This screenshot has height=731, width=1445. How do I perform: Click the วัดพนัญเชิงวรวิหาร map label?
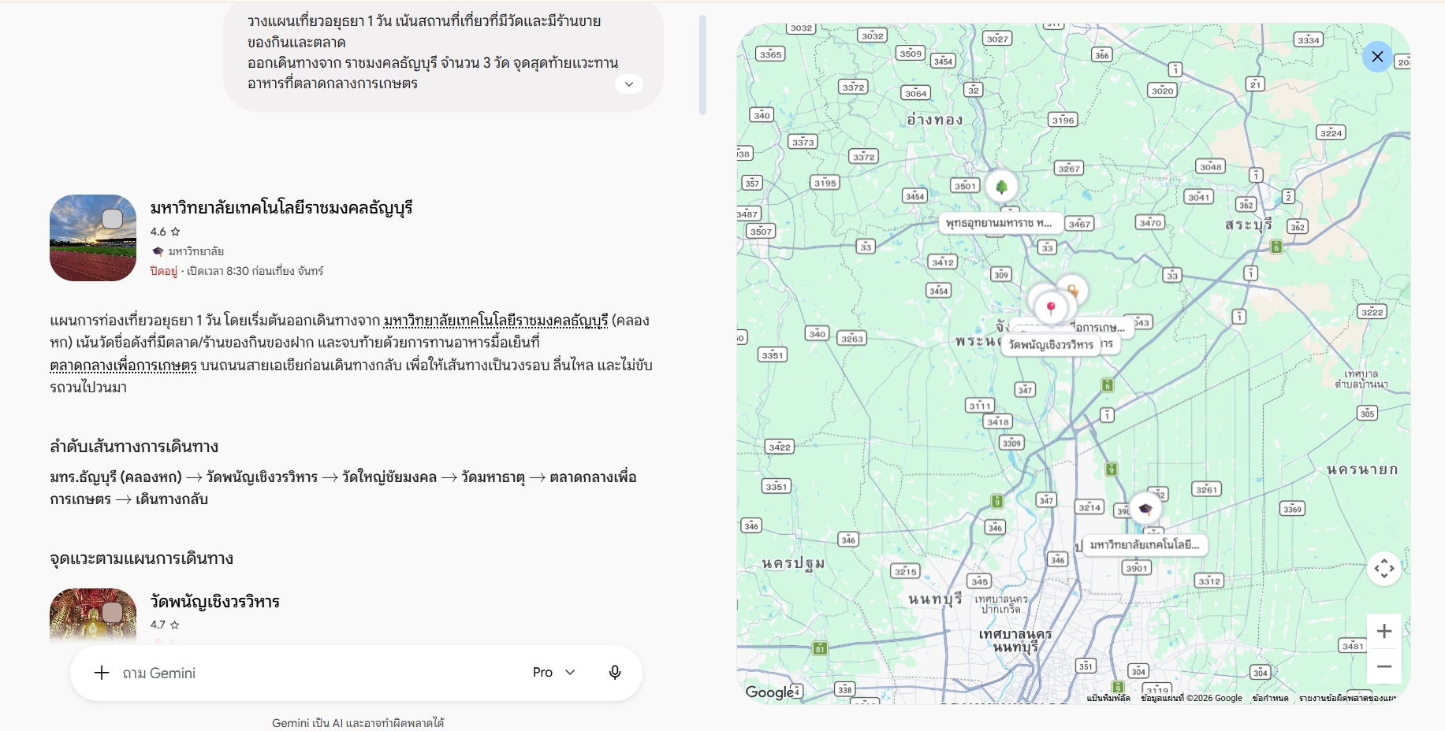coord(1051,344)
